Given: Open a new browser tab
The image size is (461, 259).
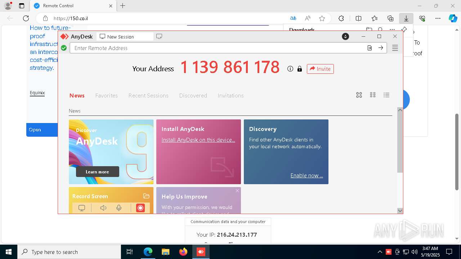Looking at the screenshot, I should click(x=123, y=6).
